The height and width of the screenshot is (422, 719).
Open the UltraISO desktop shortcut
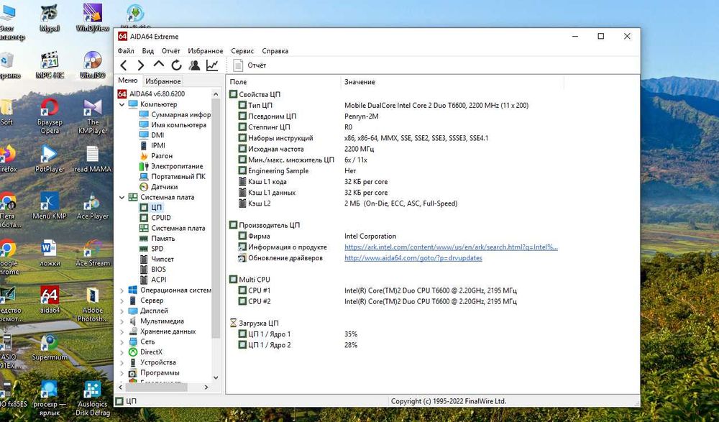[93, 65]
